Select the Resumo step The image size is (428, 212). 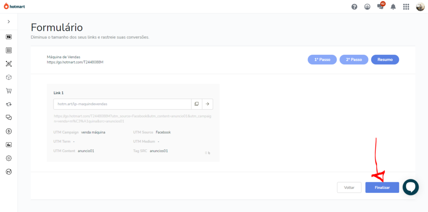[x=385, y=60]
